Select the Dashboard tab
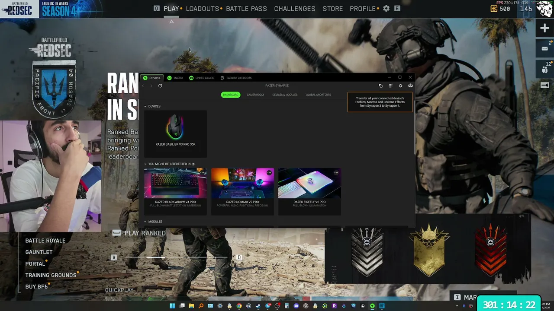This screenshot has height=311, width=554. (x=231, y=95)
